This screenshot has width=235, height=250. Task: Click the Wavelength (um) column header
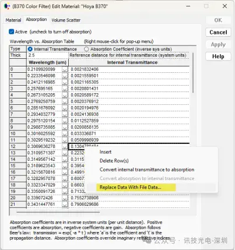pos(48,62)
